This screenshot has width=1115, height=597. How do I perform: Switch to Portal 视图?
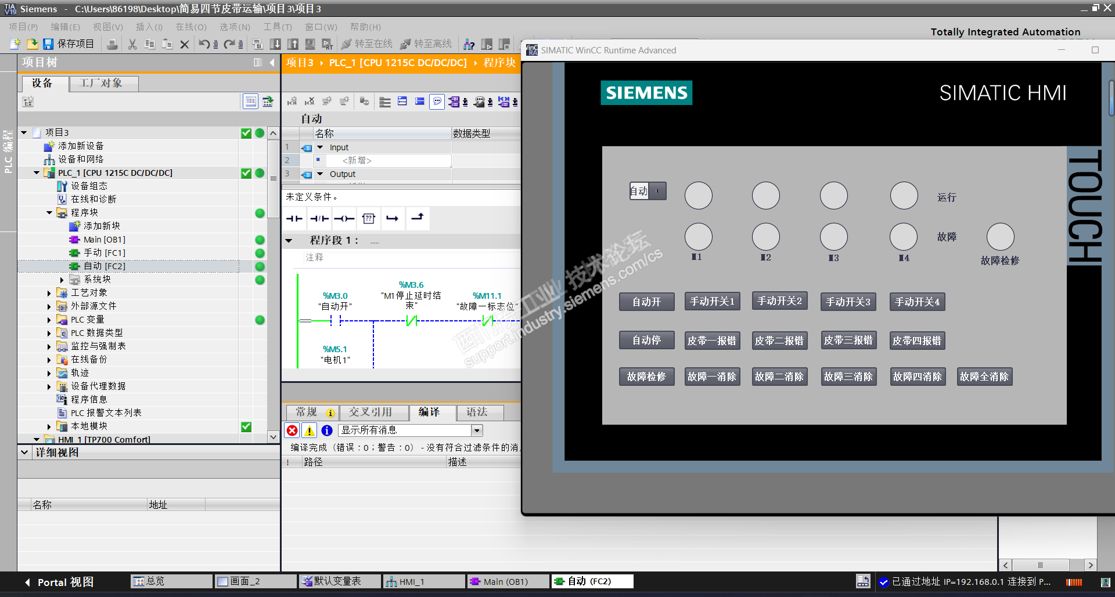point(60,582)
